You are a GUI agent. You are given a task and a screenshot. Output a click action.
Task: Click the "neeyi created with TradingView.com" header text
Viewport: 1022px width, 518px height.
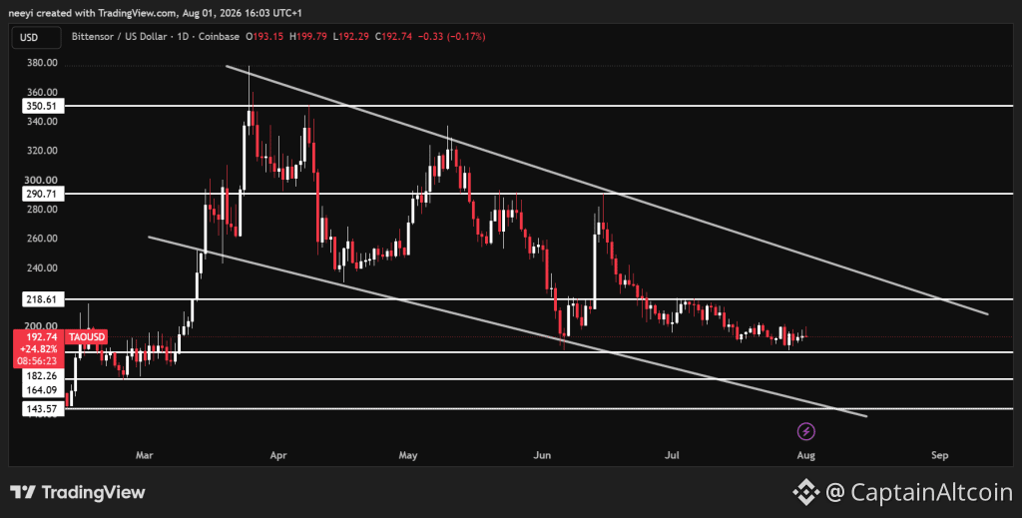[90, 12]
